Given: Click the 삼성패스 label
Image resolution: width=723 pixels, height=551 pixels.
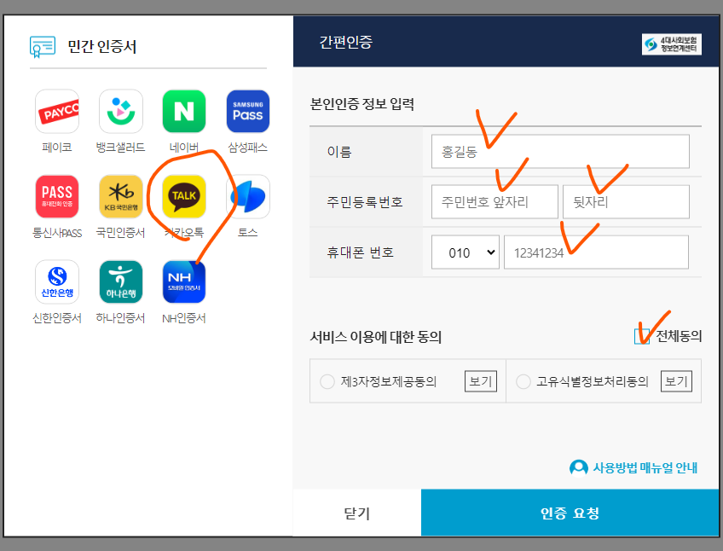Looking at the screenshot, I should pyautogui.click(x=247, y=148).
